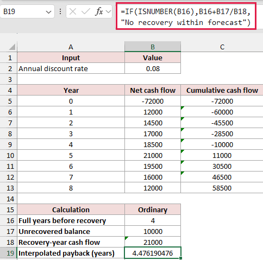Click the vertical dots handle beside Name Box
This screenshot has height=260, width=263.
[60, 12]
